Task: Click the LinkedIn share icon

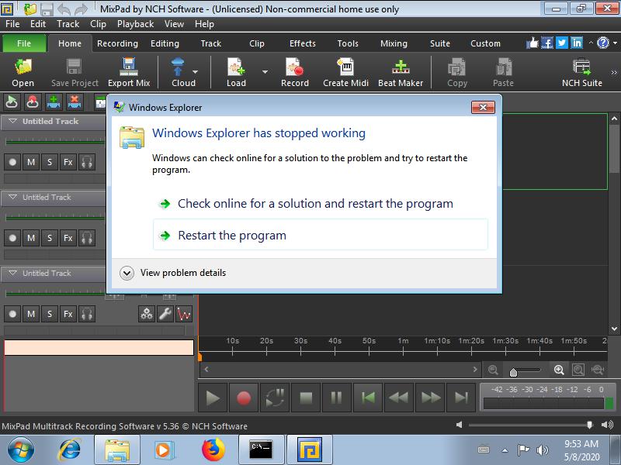Action: [577, 43]
